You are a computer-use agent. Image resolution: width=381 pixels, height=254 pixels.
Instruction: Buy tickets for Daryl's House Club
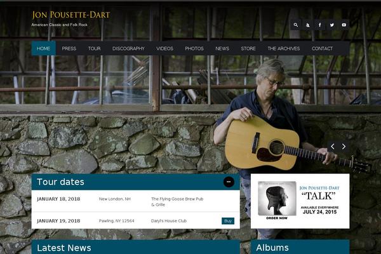228,221
